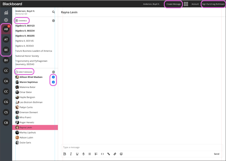Open direct message with Haylie Bergson

click(x=27, y=97)
